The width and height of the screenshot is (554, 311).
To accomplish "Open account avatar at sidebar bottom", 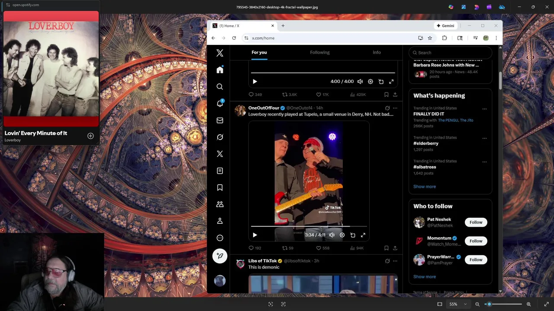I will (x=220, y=281).
